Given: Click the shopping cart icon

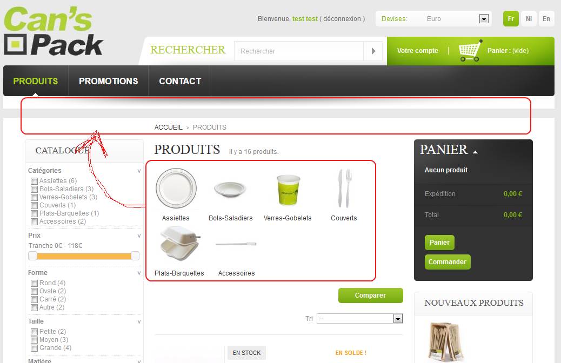Looking at the screenshot, I should tap(470, 51).
